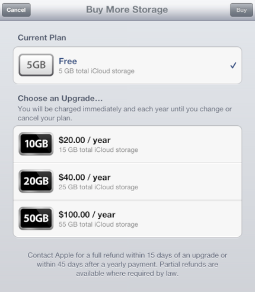Click the 20GB storage badge icon
This screenshot has width=255, height=292.
coord(36,181)
